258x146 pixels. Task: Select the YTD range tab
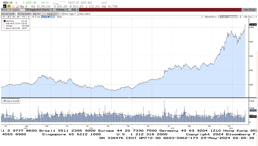[24, 17]
